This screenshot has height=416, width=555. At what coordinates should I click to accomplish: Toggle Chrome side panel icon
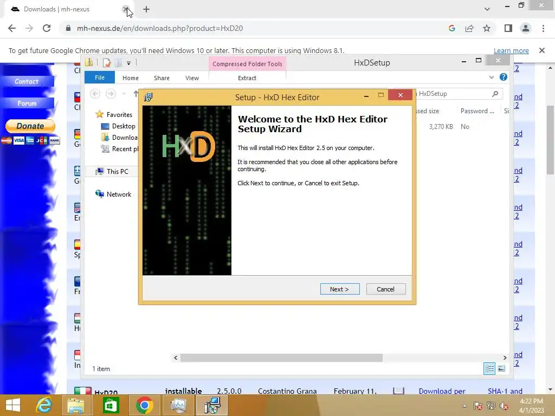click(x=508, y=28)
